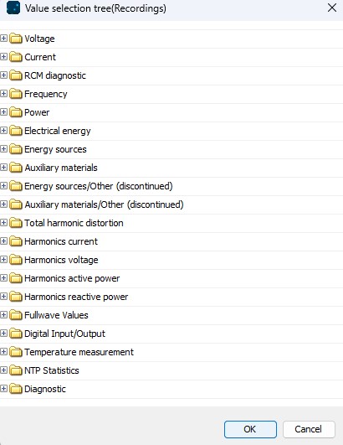Expand the Current tree node
Viewport: 343px width, 445px height.
[3, 57]
